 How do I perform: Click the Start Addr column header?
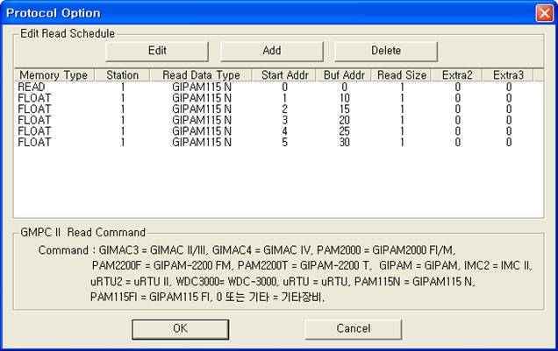[284, 75]
